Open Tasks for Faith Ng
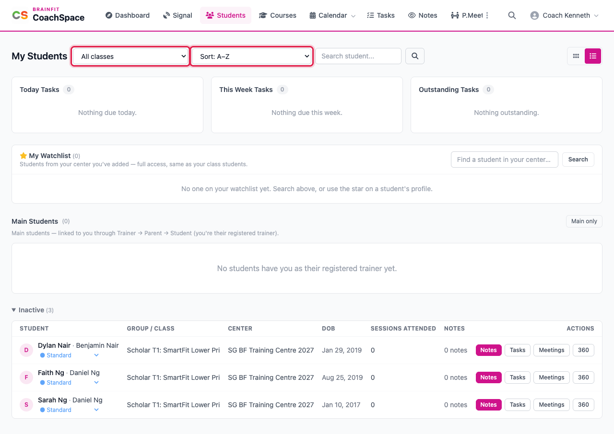This screenshot has height=434, width=614. (x=518, y=377)
